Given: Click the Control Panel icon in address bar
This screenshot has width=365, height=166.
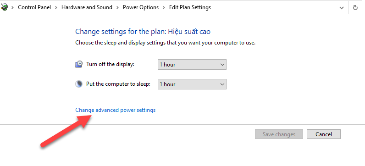Looking at the screenshot, I should [4, 7].
